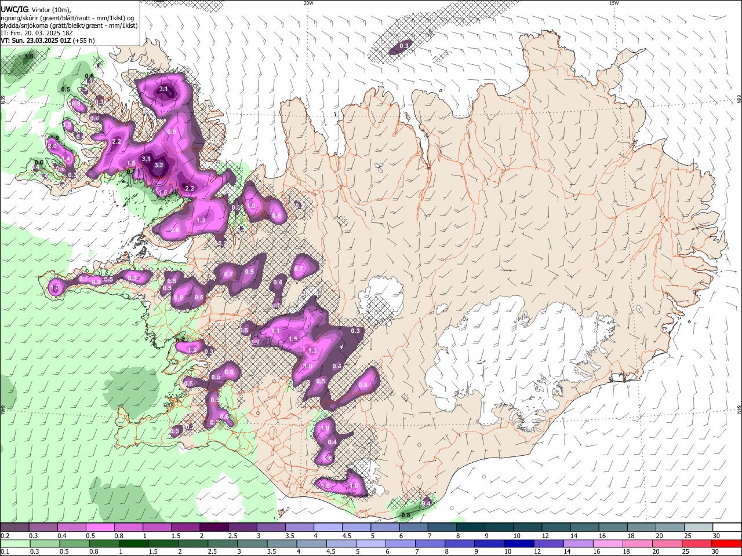Click the "VT: Sun. 23.03.2025 01Z (+55 h)" line
Image resolution: width=742 pixels, height=556 pixels.
coord(48,41)
